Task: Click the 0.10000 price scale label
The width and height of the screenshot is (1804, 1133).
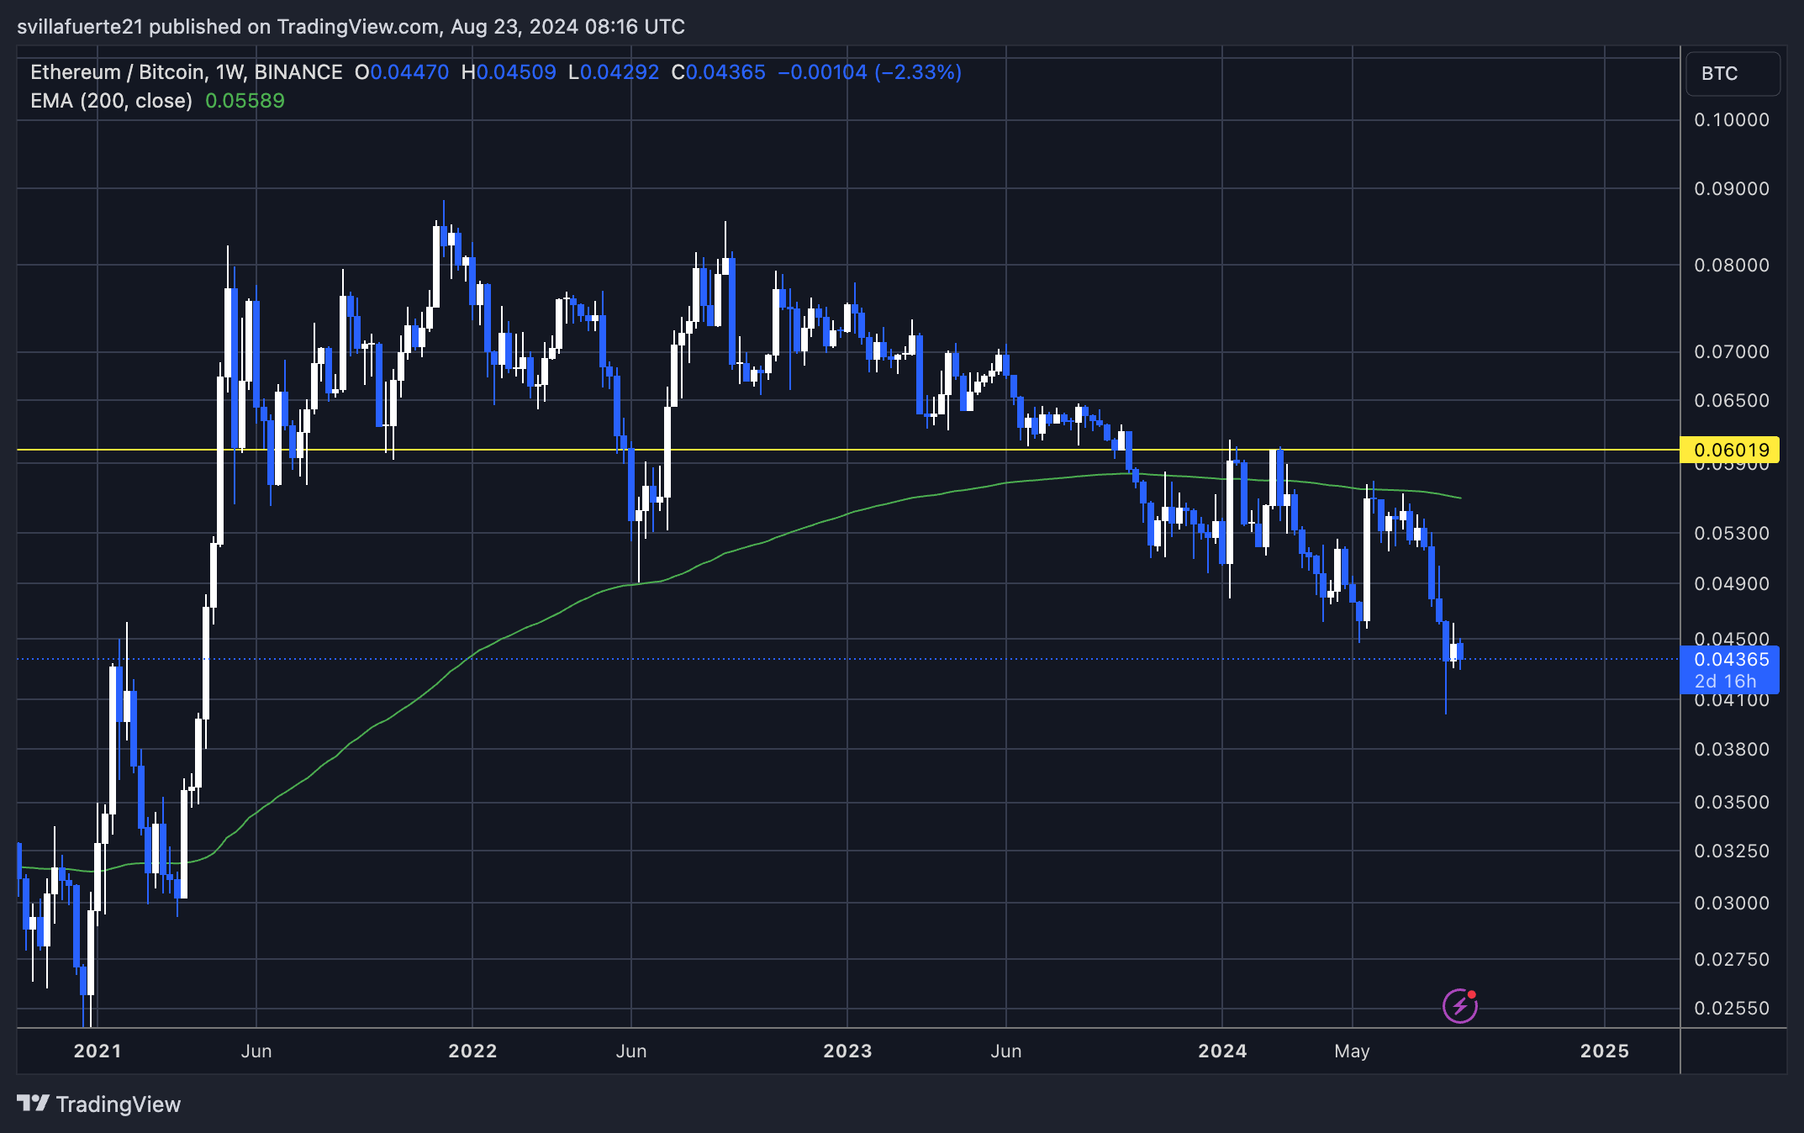Action: click(1732, 120)
